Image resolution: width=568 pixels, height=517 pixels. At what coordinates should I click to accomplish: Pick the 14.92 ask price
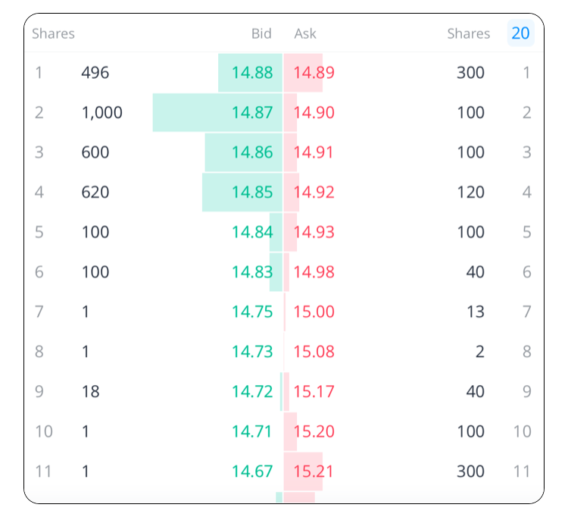pyautogui.click(x=314, y=193)
